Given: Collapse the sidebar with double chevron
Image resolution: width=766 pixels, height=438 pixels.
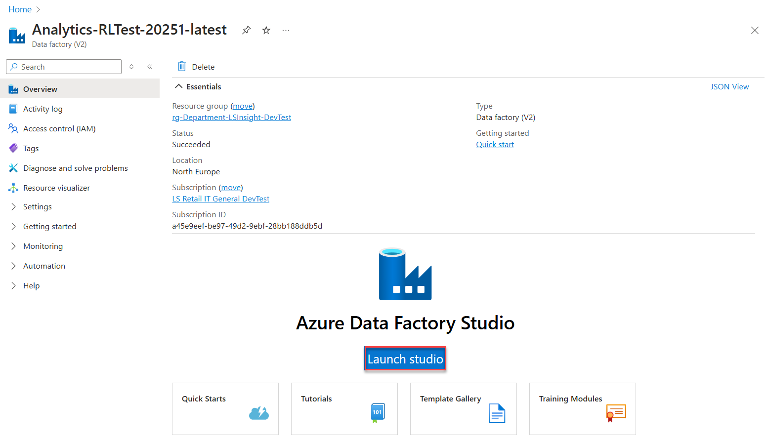Looking at the screenshot, I should tap(150, 67).
